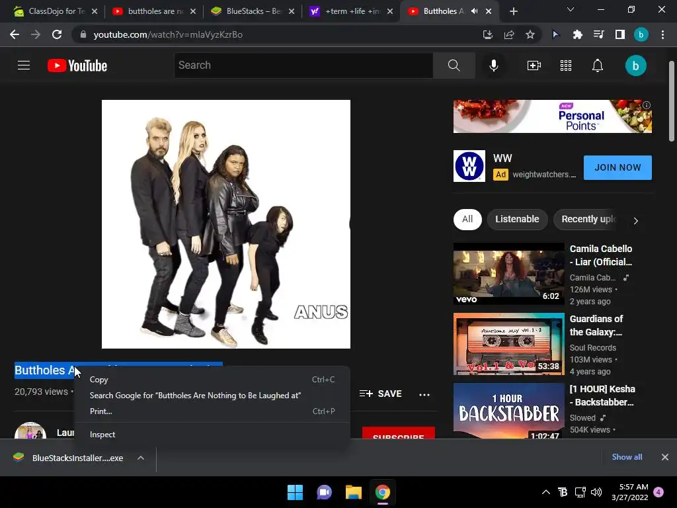Screen dimensions: 677x508
Task: Open Windows Start menu
Action: click(296, 492)
